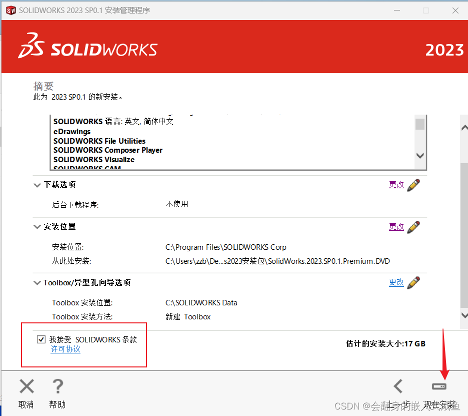The width and height of the screenshot is (468, 416).
Task: Click the main page scroll-down arrow
Action: pos(464,315)
